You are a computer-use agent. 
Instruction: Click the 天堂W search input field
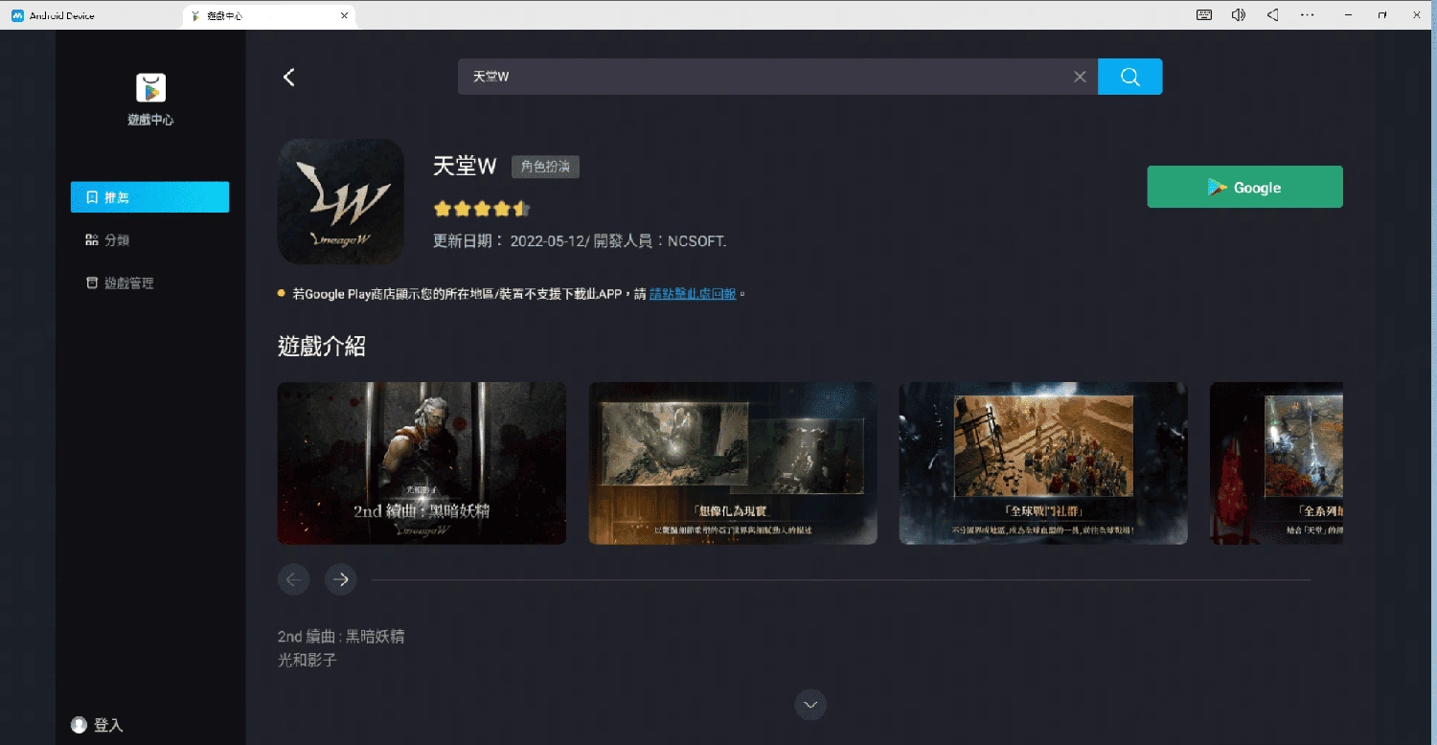[x=766, y=76]
